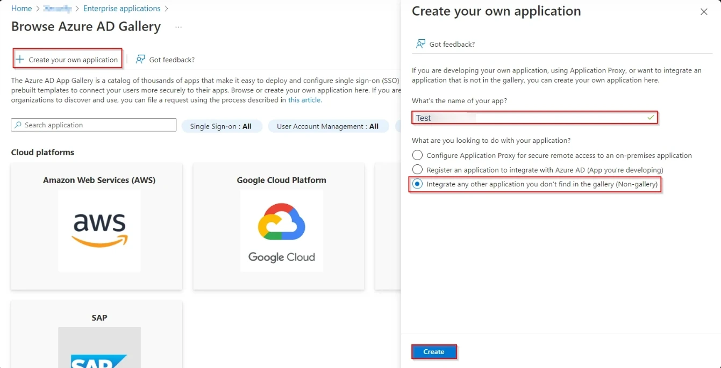Screen dimensions: 721x368
Task: Click the Search application input field
Action: (x=94, y=125)
